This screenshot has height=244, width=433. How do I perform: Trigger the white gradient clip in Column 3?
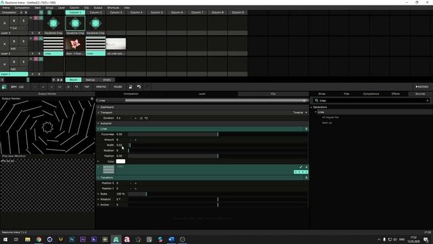pos(116,43)
